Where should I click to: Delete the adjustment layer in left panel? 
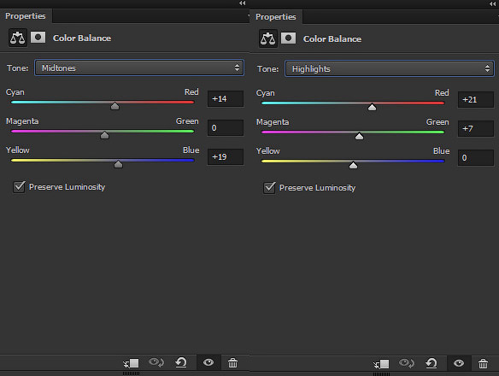click(x=232, y=362)
